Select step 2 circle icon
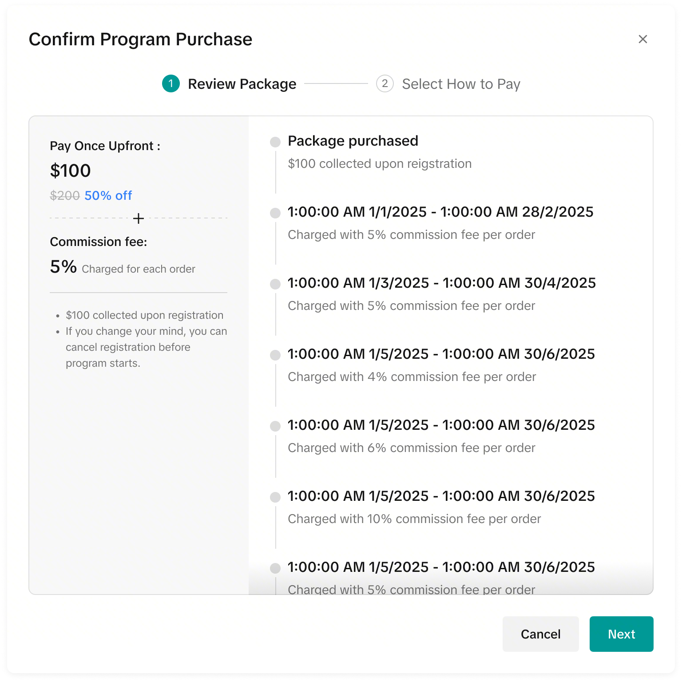The height and width of the screenshot is (682, 682). (x=385, y=83)
